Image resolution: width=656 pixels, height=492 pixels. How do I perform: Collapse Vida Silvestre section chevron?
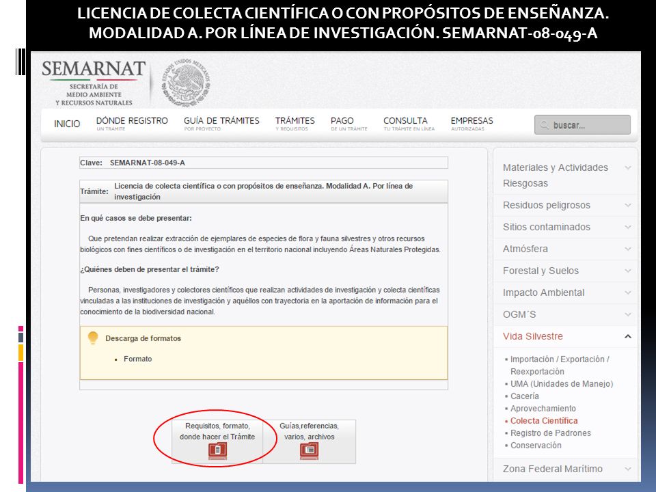point(627,336)
